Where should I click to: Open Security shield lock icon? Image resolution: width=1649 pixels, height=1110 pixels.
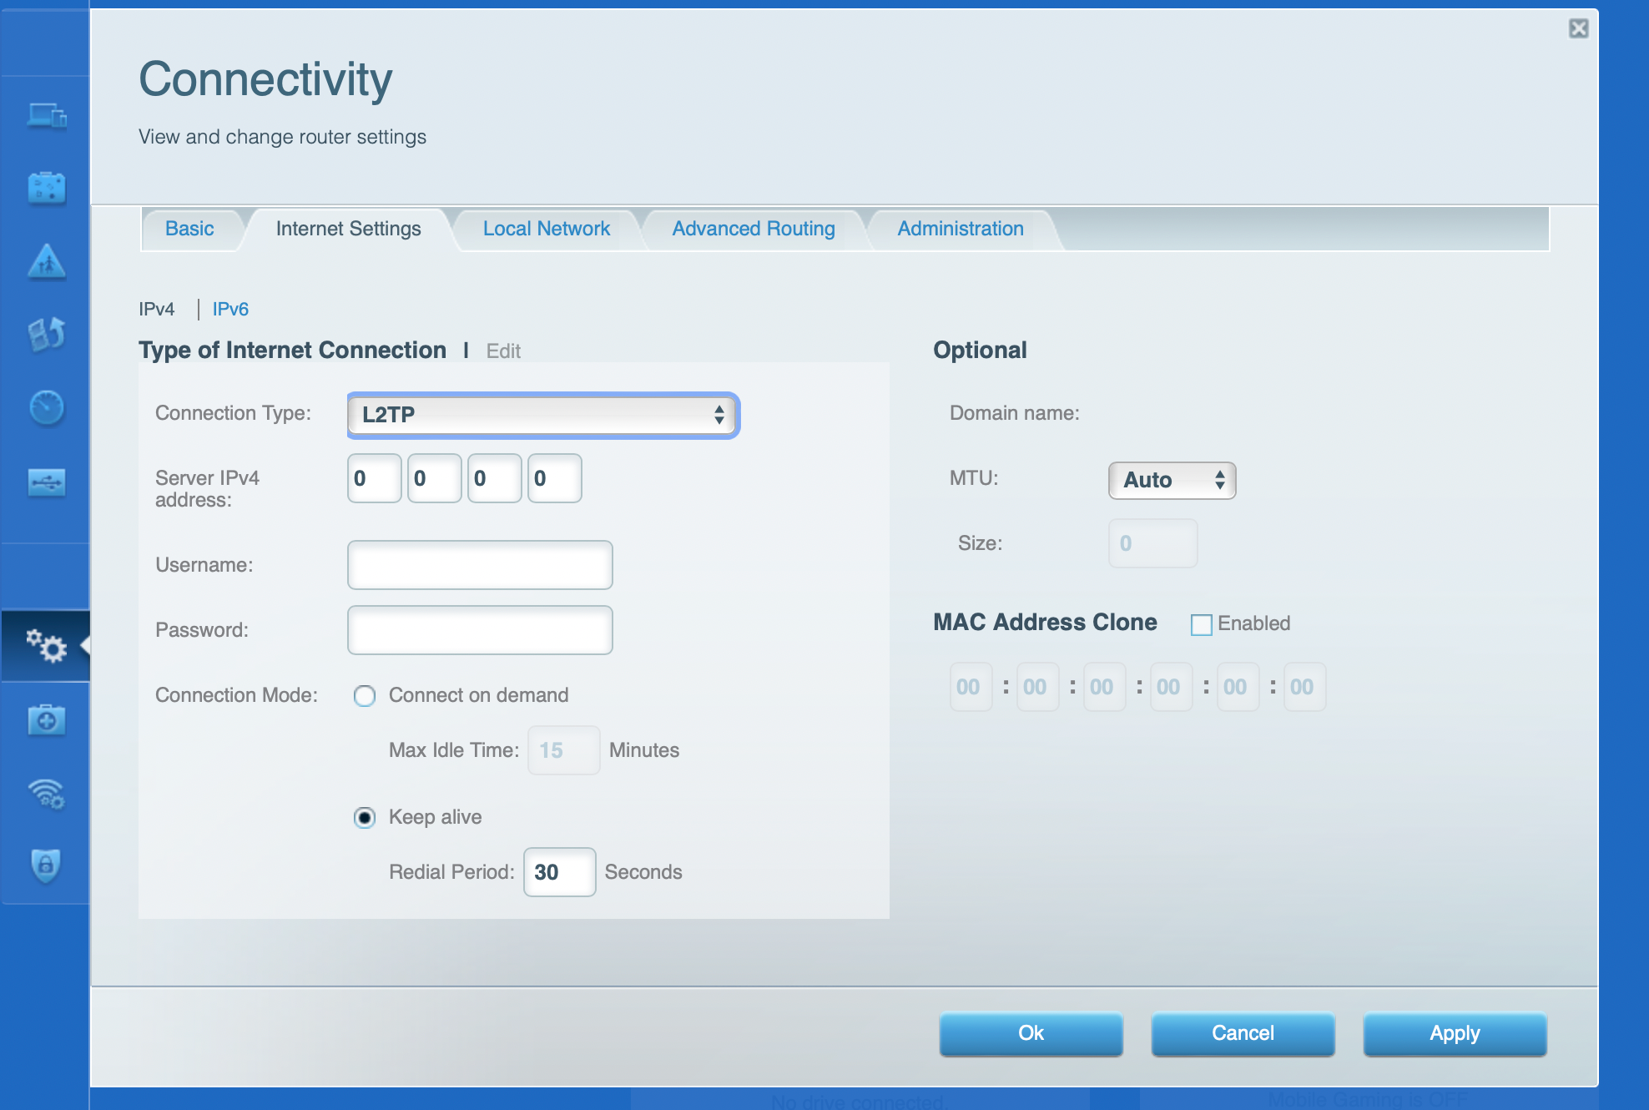pyautogui.click(x=47, y=865)
